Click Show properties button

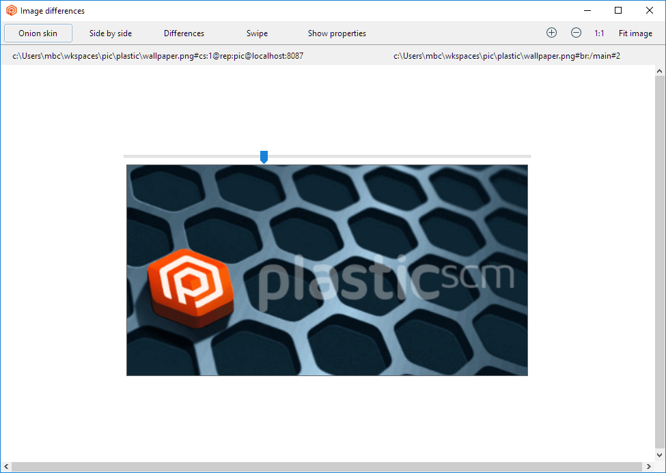point(337,33)
